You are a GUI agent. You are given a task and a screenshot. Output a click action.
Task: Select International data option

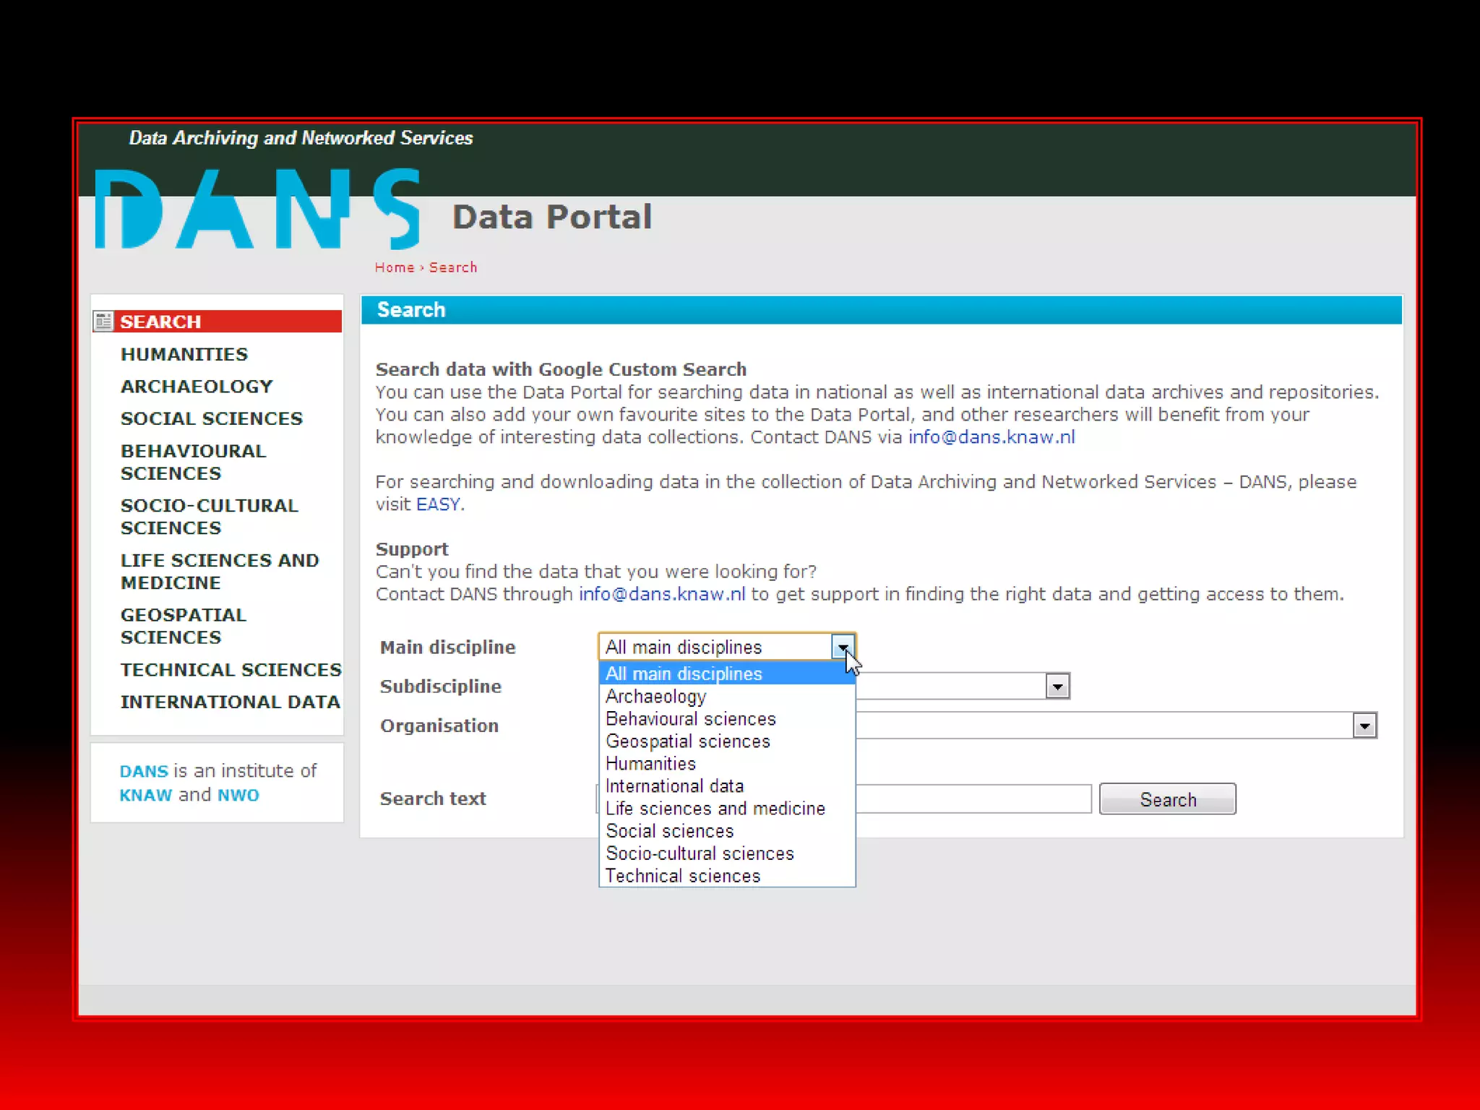674,786
